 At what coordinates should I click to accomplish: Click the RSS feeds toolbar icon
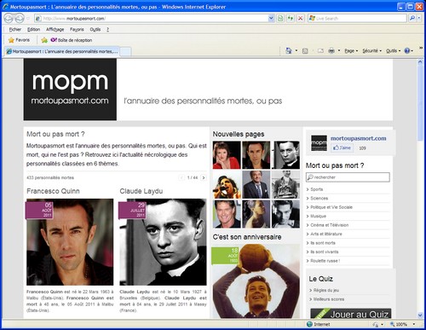pyautogui.click(x=305, y=51)
